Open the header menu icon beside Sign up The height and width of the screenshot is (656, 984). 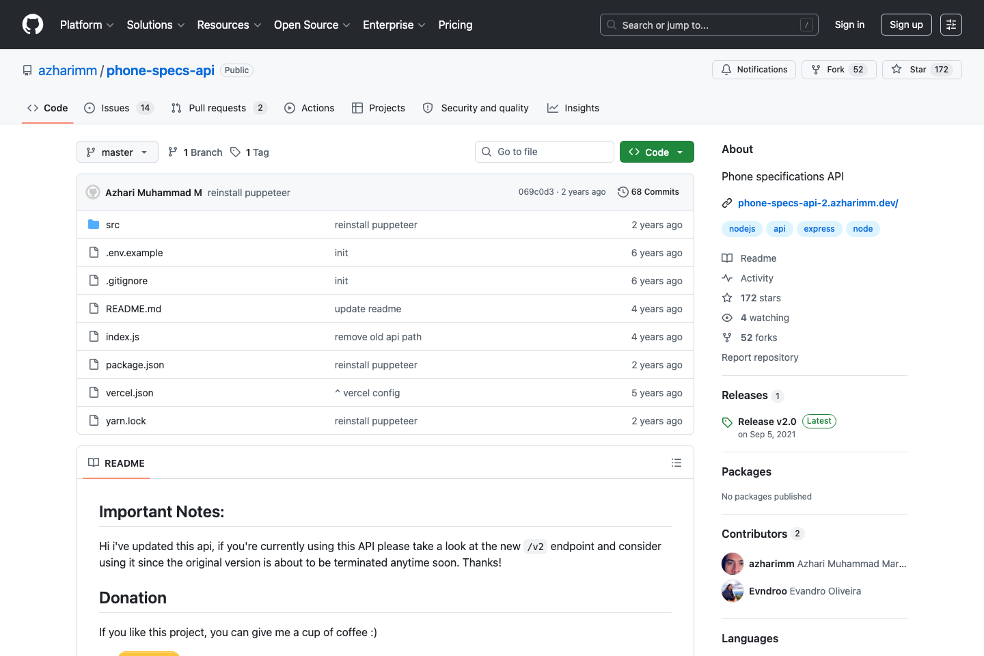[x=951, y=25]
